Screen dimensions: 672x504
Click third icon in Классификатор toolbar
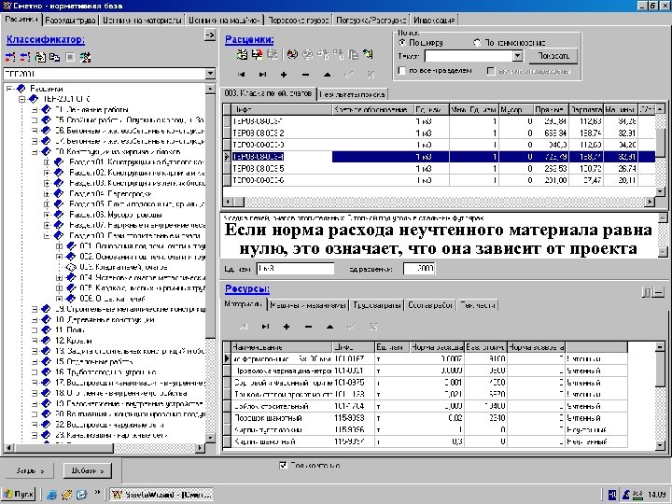click(40, 57)
